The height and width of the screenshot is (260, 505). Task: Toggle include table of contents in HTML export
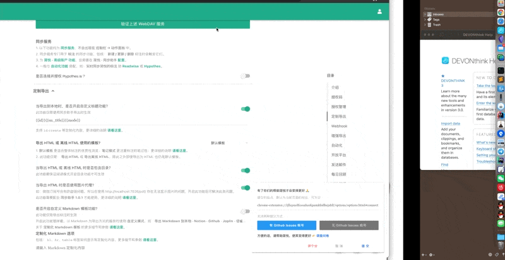[x=246, y=171]
